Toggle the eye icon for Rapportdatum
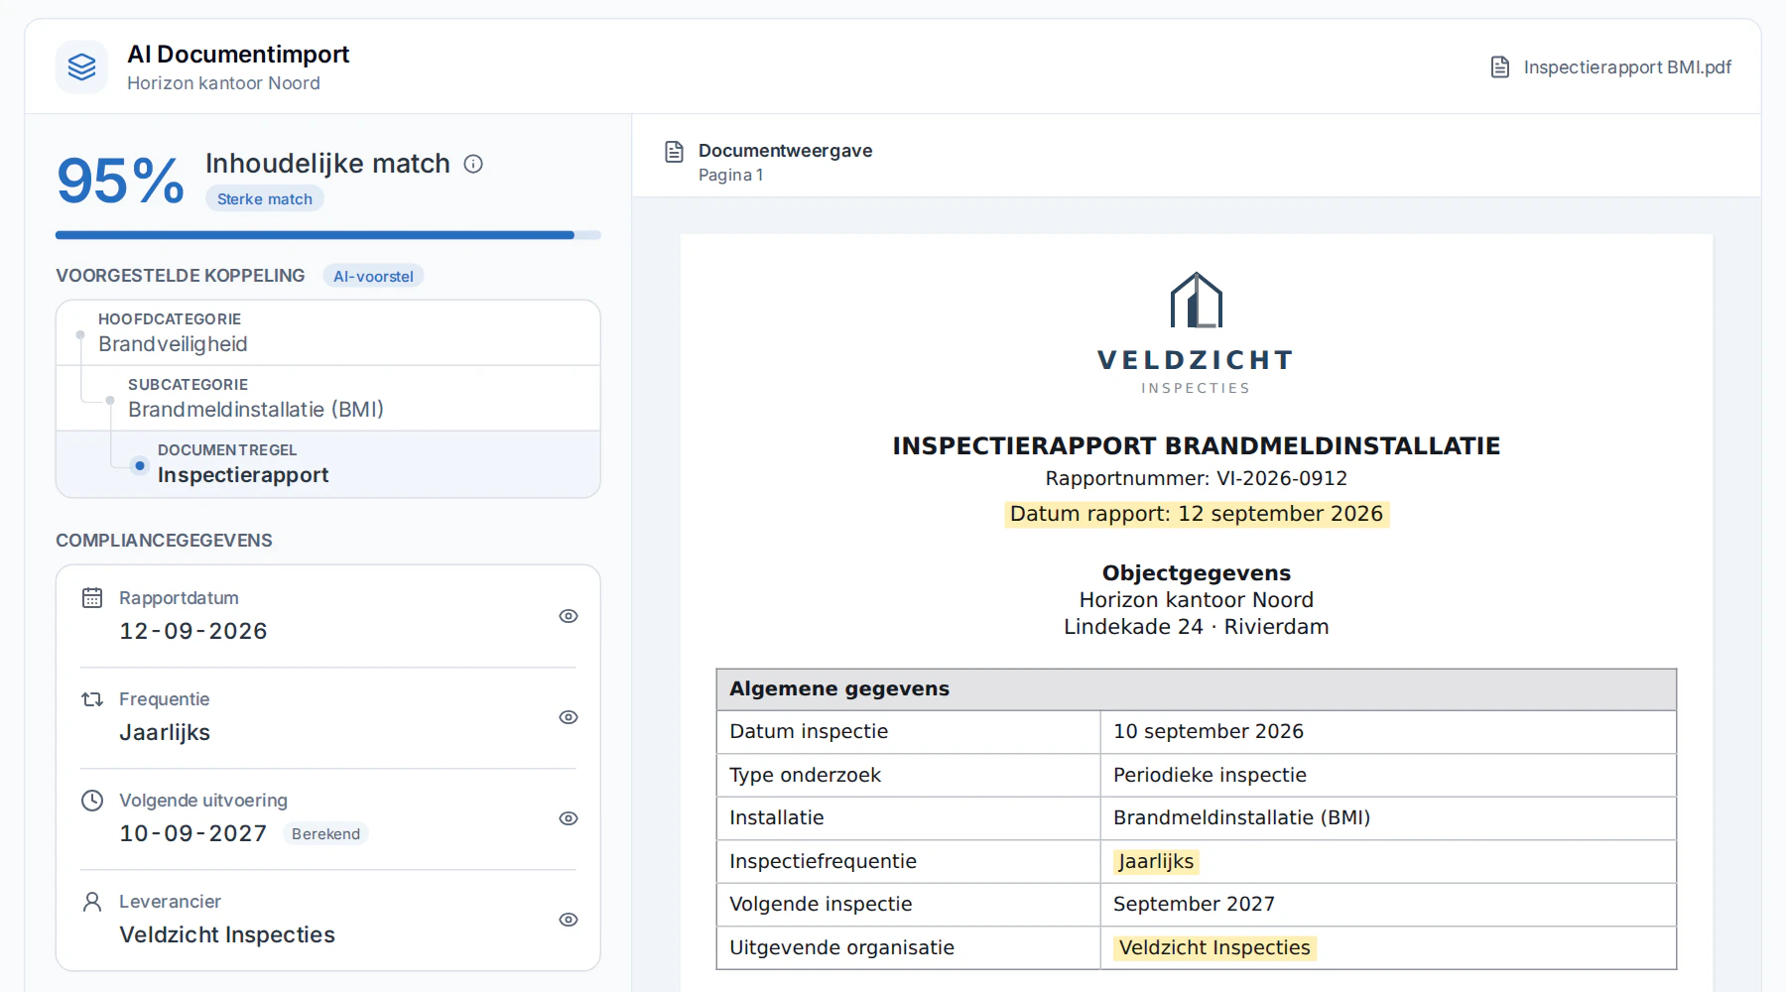 (569, 616)
